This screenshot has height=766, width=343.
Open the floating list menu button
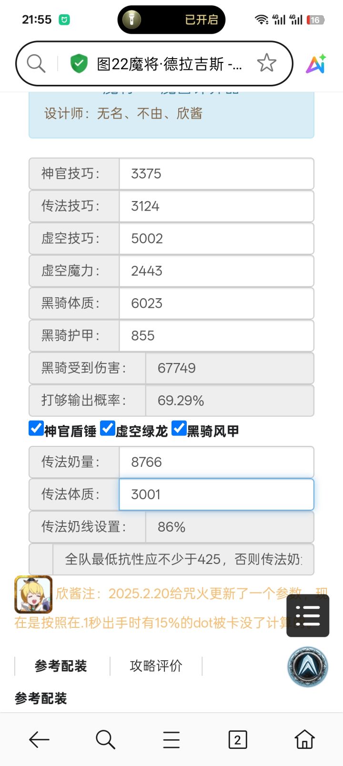click(x=308, y=616)
